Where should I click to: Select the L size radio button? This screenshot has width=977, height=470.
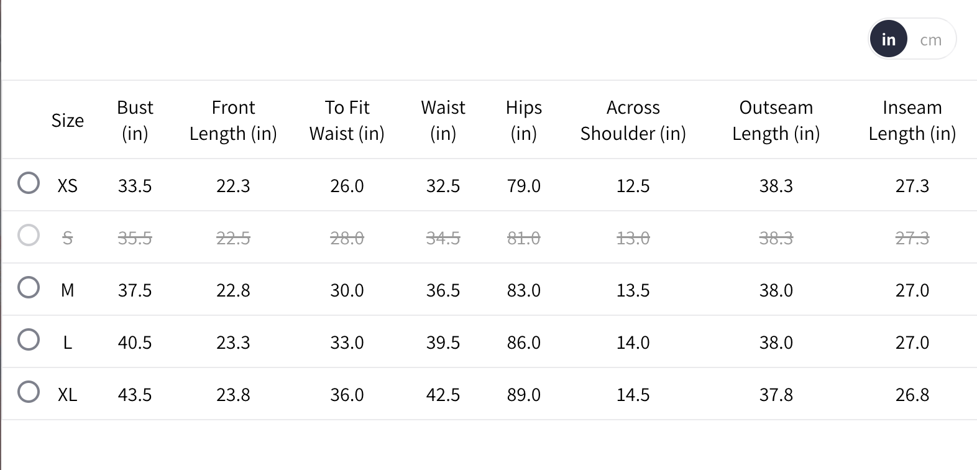(x=29, y=340)
